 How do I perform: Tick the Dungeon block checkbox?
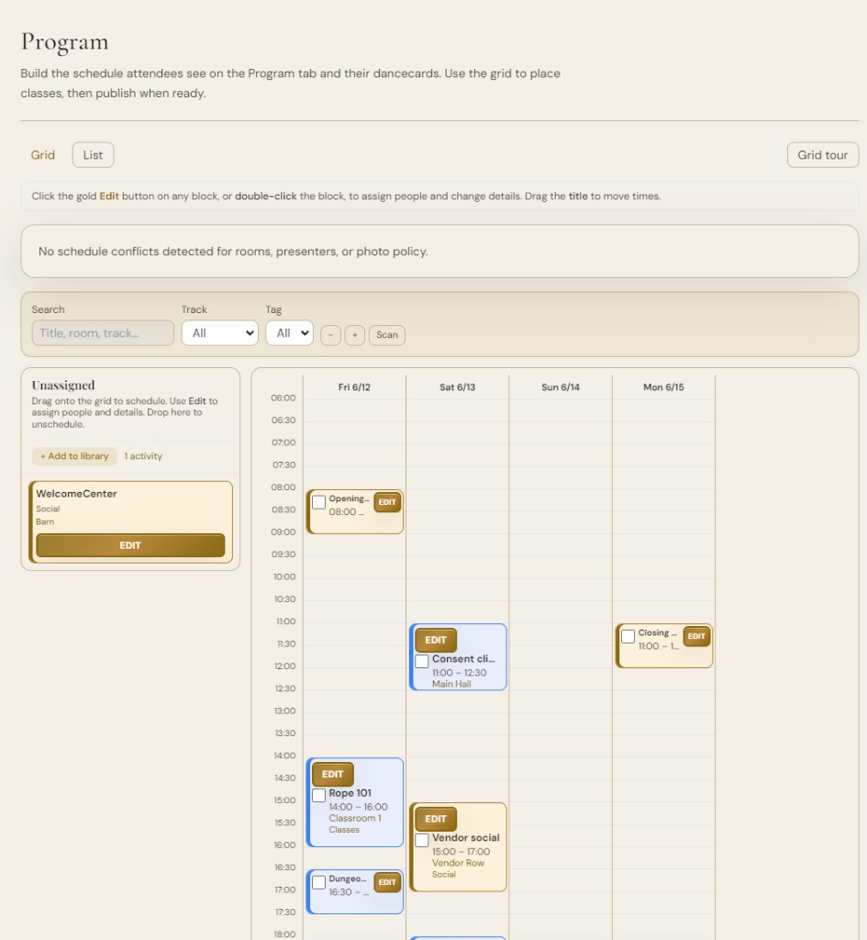pos(318,882)
